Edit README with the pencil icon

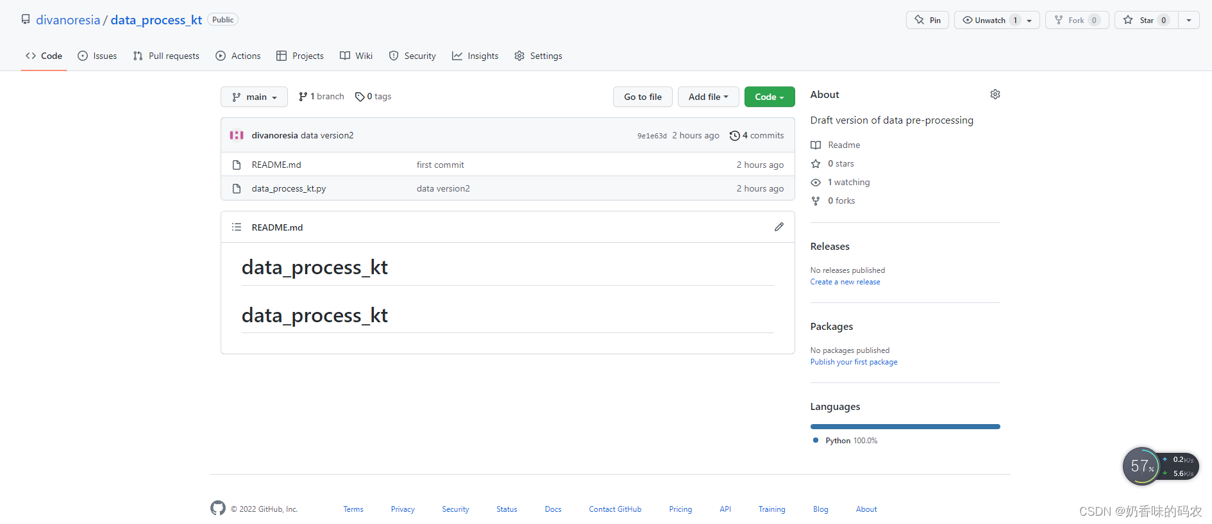[x=779, y=227]
